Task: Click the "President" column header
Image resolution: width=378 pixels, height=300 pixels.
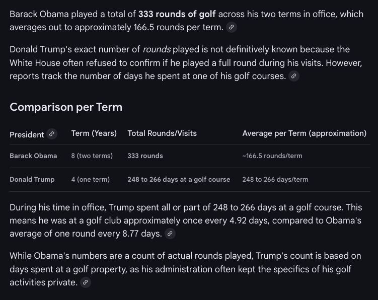Action: (27, 134)
